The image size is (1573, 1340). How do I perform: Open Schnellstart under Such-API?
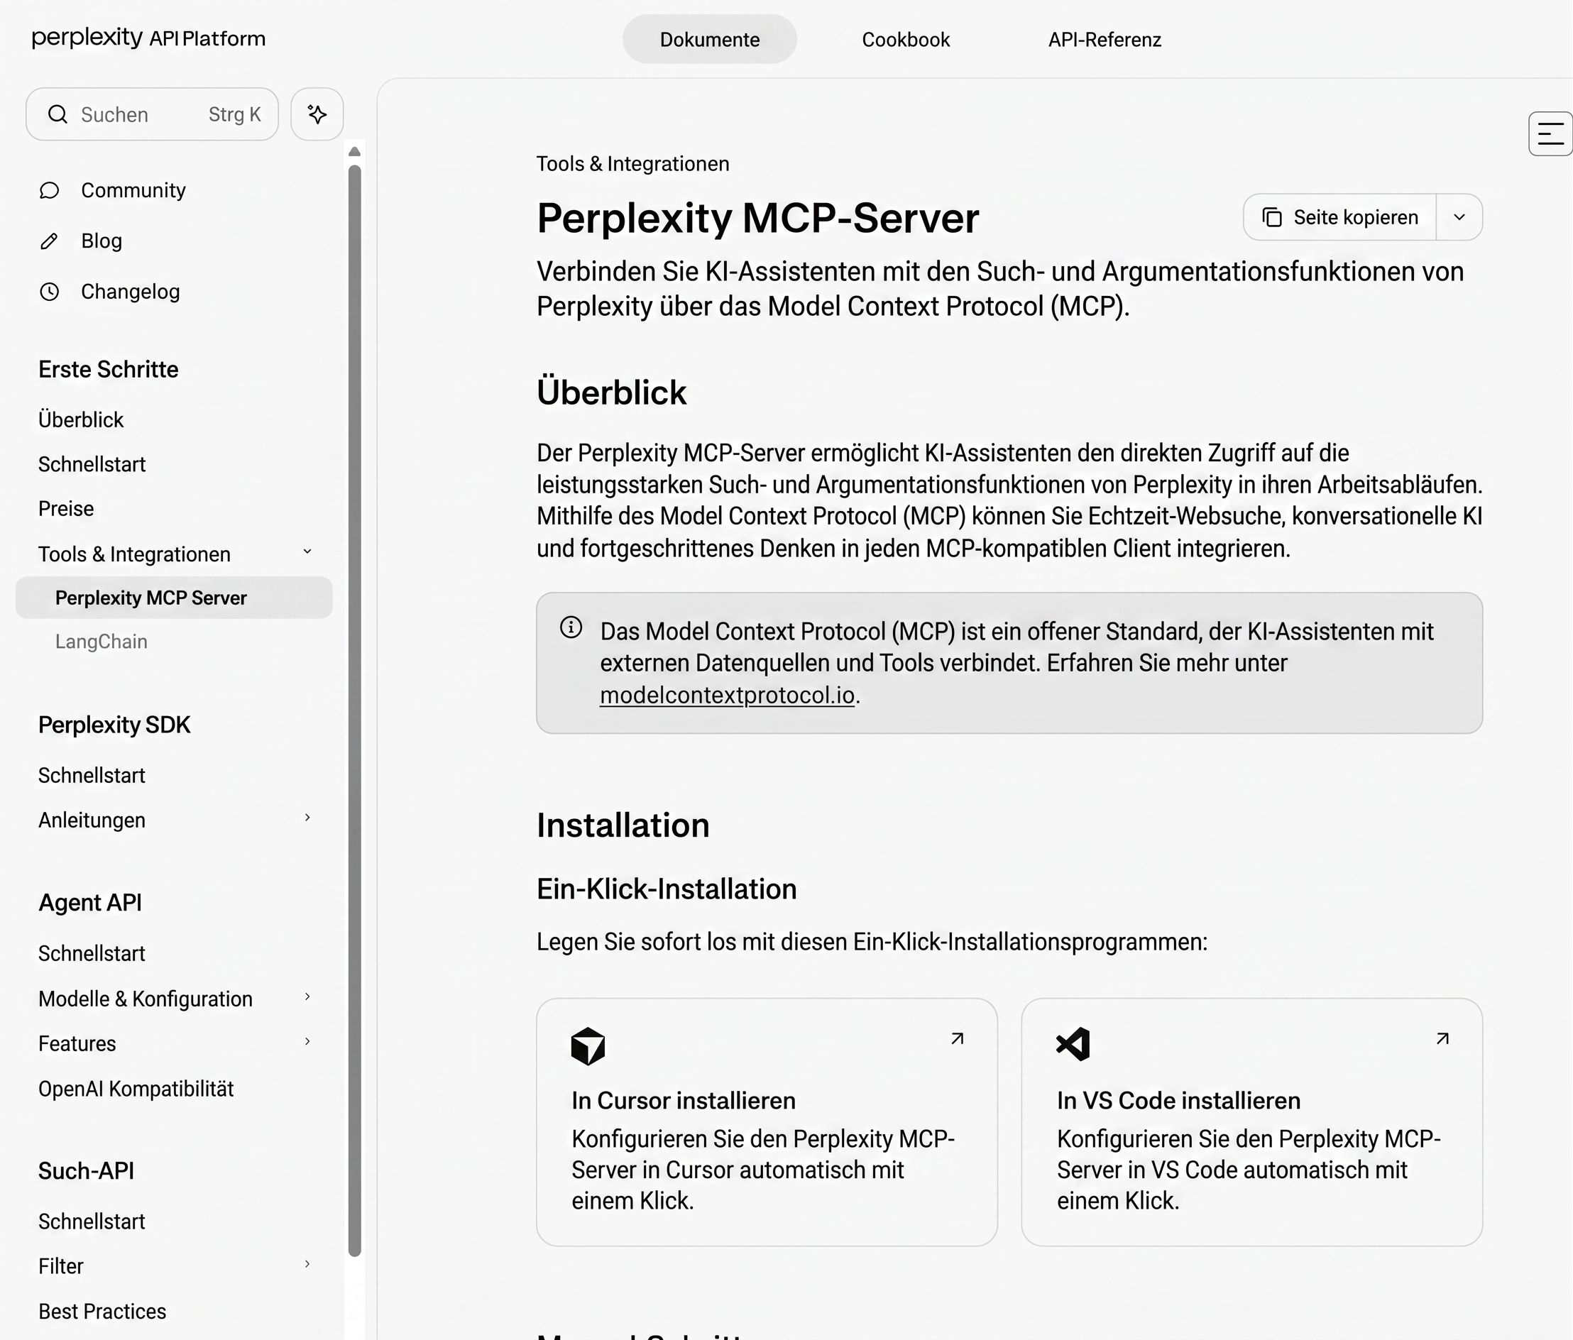92,1221
